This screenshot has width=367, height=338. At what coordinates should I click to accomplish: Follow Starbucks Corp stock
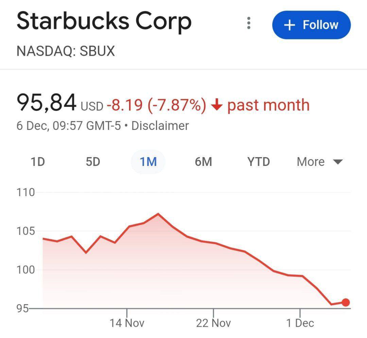(x=311, y=25)
